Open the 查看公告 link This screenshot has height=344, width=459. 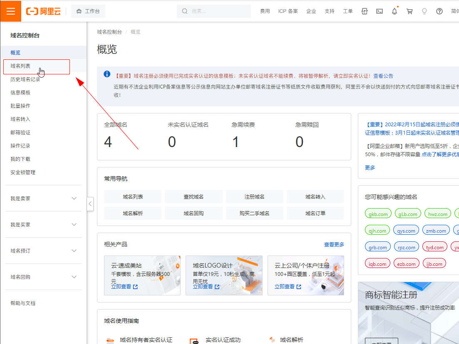(x=383, y=76)
